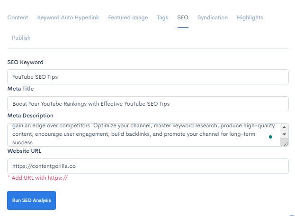Image resolution: width=295 pixels, height=216 pixels.
Task: Click the SEO tab
Action: (183, 17)
